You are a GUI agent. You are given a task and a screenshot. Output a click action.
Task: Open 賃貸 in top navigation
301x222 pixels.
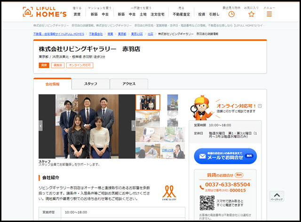coord(77,14)
